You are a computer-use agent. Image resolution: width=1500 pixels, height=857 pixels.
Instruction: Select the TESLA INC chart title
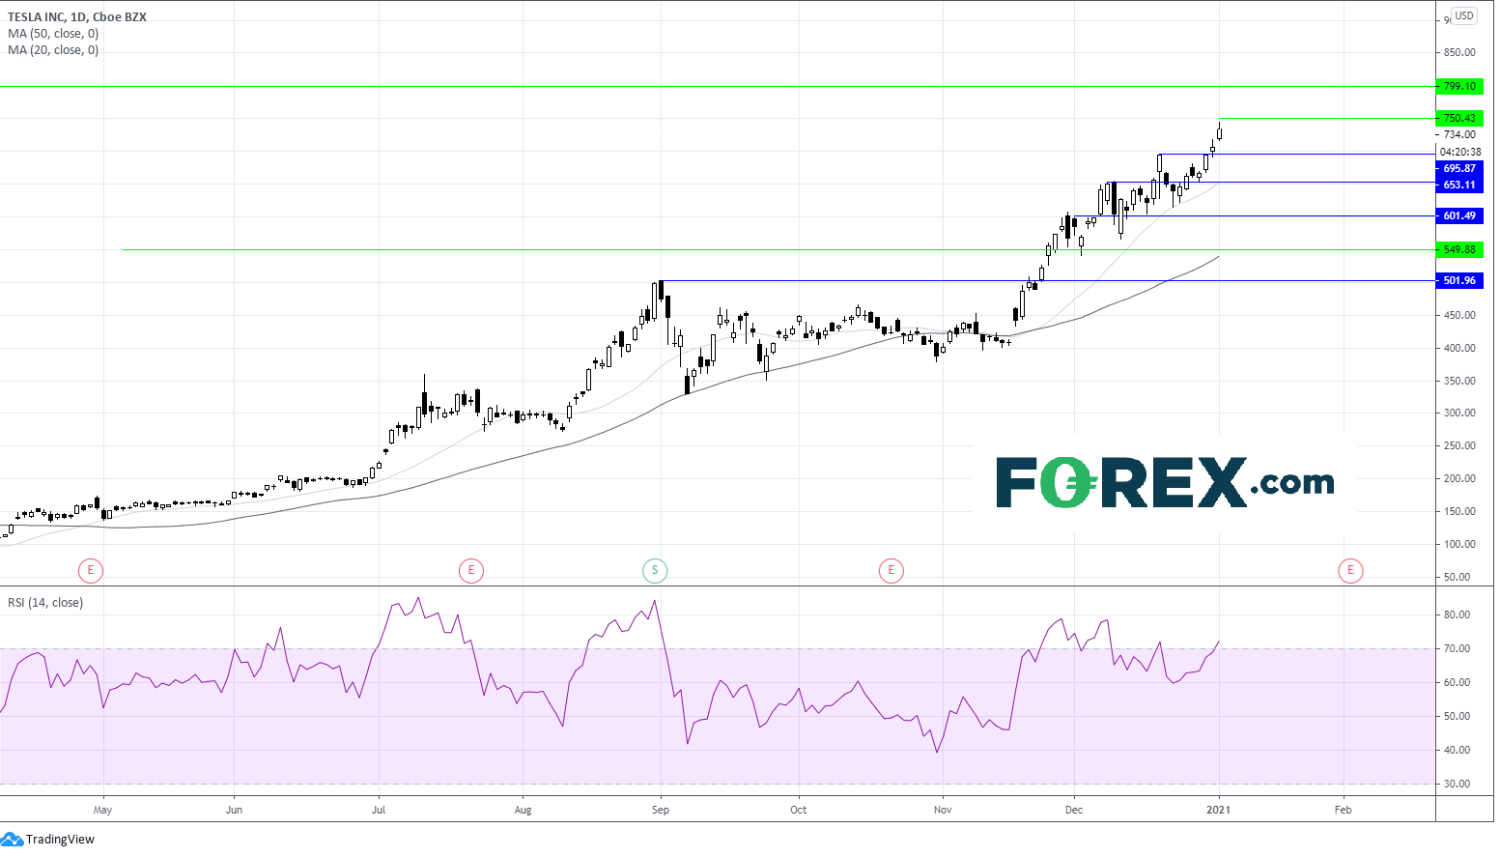point(77,17)
